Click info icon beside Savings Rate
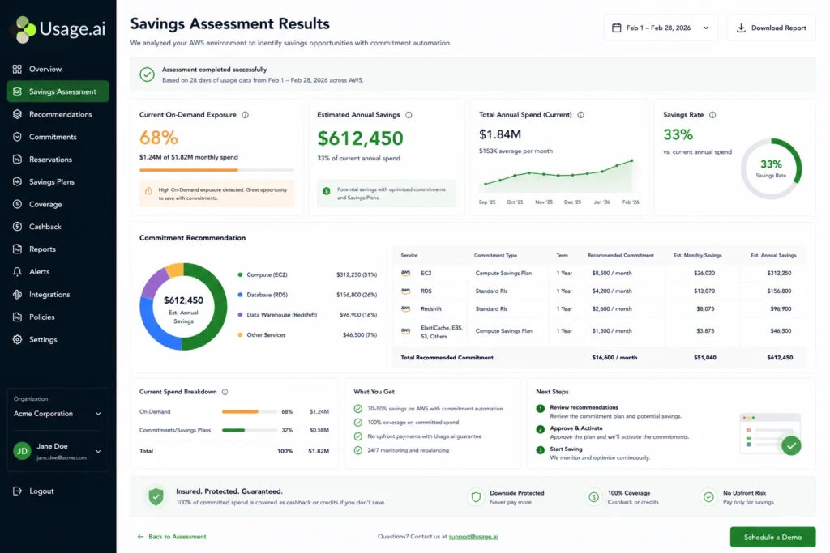The image size is (830, 553). point(712,115)
